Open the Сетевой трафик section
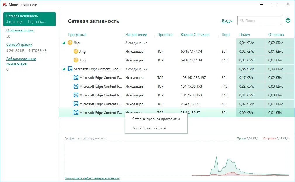Viewport: 295px width, 182px height. (19, 45)
